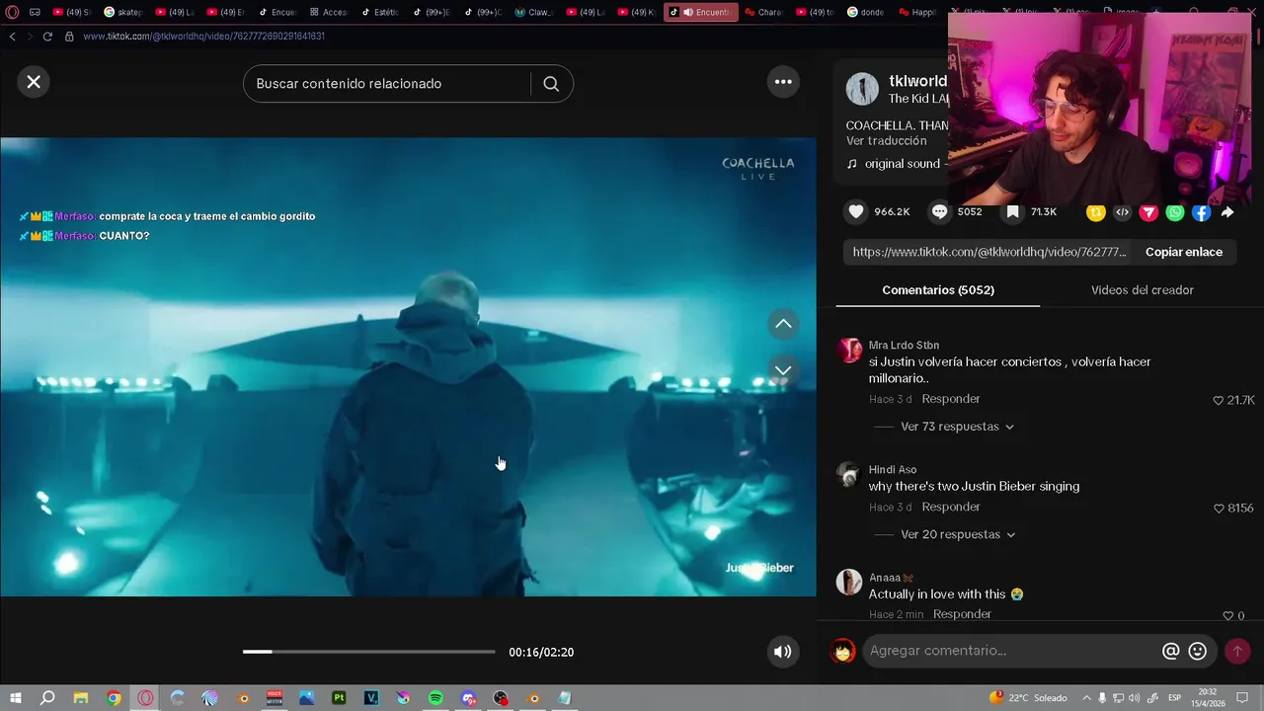Open Windows Start menu
The image size is (1264, 711).
coord(15,698)
